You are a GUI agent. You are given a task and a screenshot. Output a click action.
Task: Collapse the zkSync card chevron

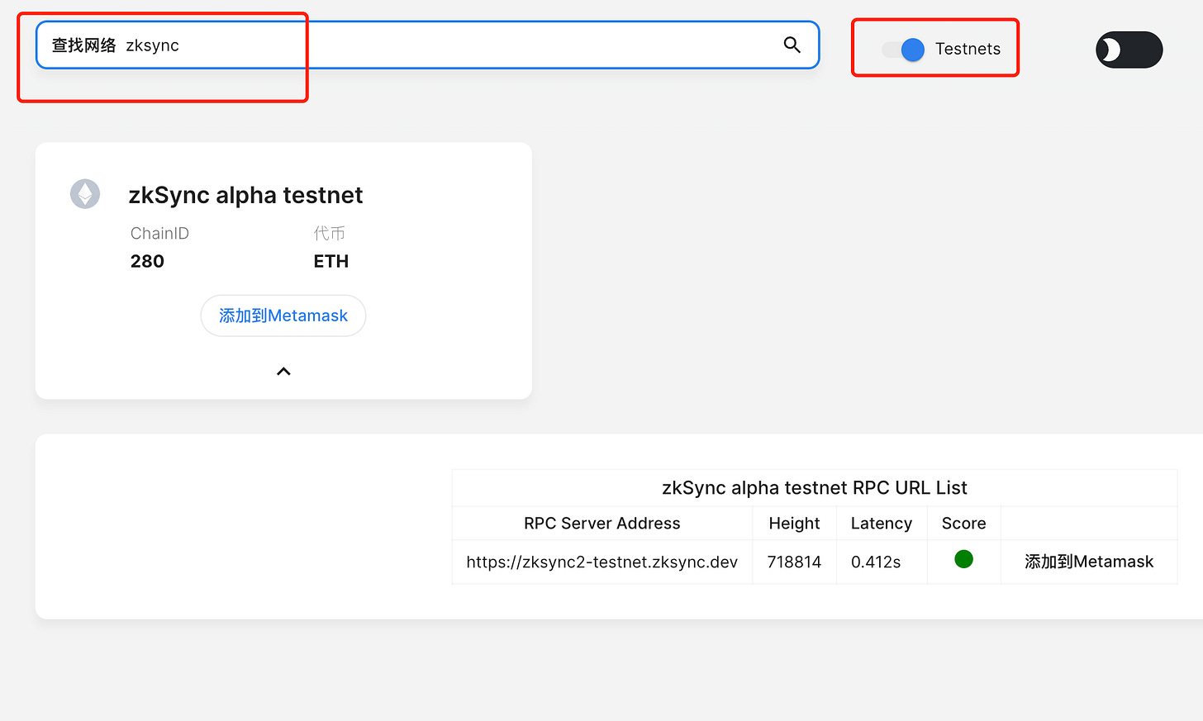pyautogui.click(x=283, y=372)
